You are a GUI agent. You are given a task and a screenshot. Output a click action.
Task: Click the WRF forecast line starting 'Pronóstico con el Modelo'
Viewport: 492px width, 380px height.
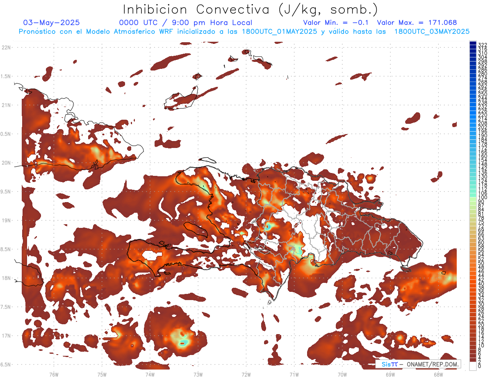tap(244, 31)
